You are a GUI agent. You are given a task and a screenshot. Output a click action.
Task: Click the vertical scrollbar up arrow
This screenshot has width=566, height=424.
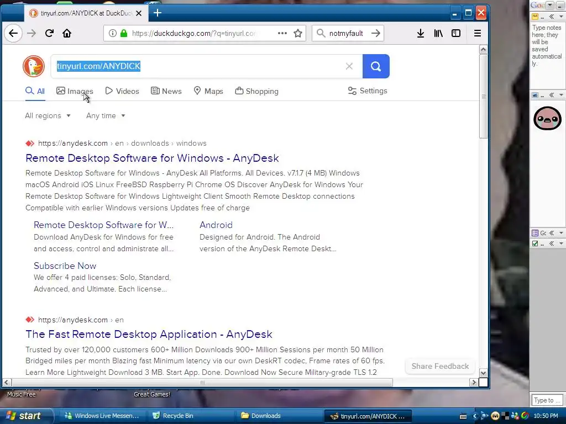coord(483,49)
